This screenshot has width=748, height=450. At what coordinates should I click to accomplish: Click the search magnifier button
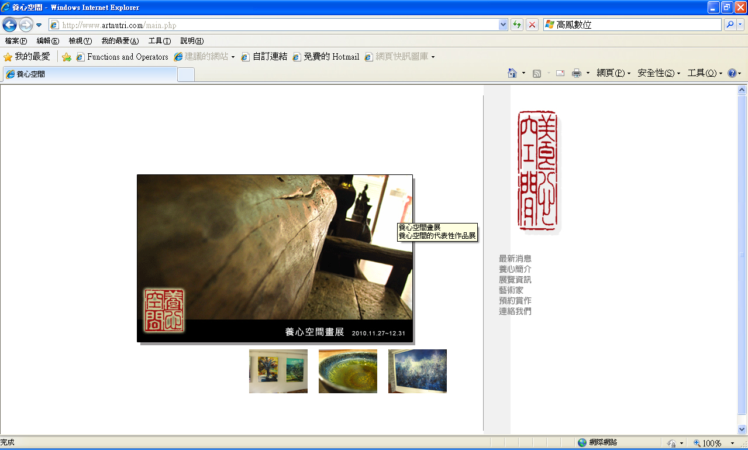coord(730,25)
